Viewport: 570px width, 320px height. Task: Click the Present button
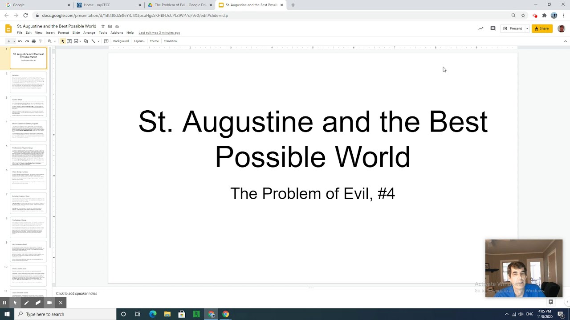[513, 28]
